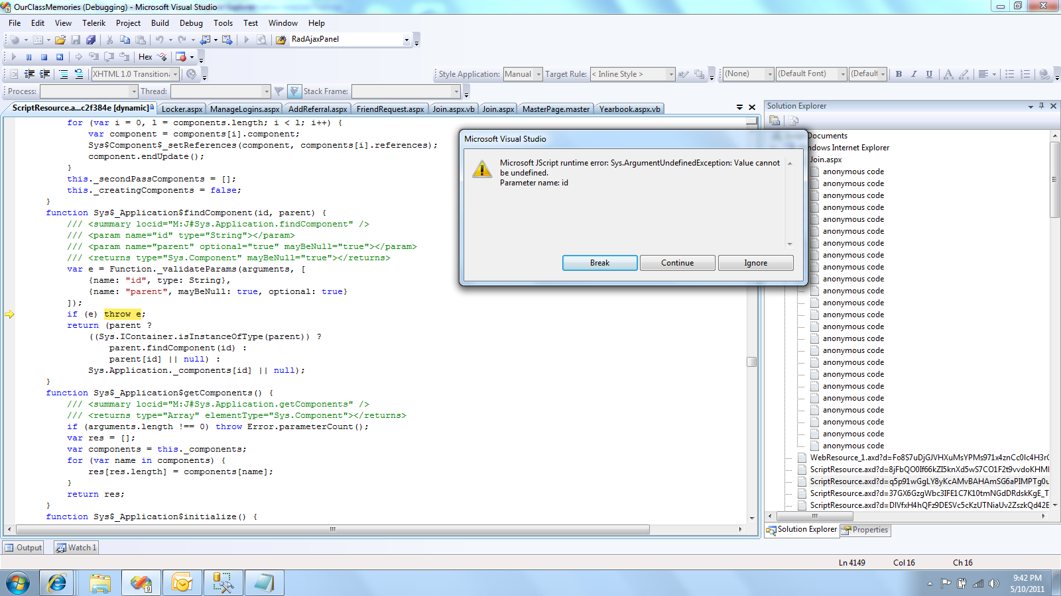Click the Show Next Statement arrow icon
The height and width of the screenshot is (596, 1061).
(78, 57)
